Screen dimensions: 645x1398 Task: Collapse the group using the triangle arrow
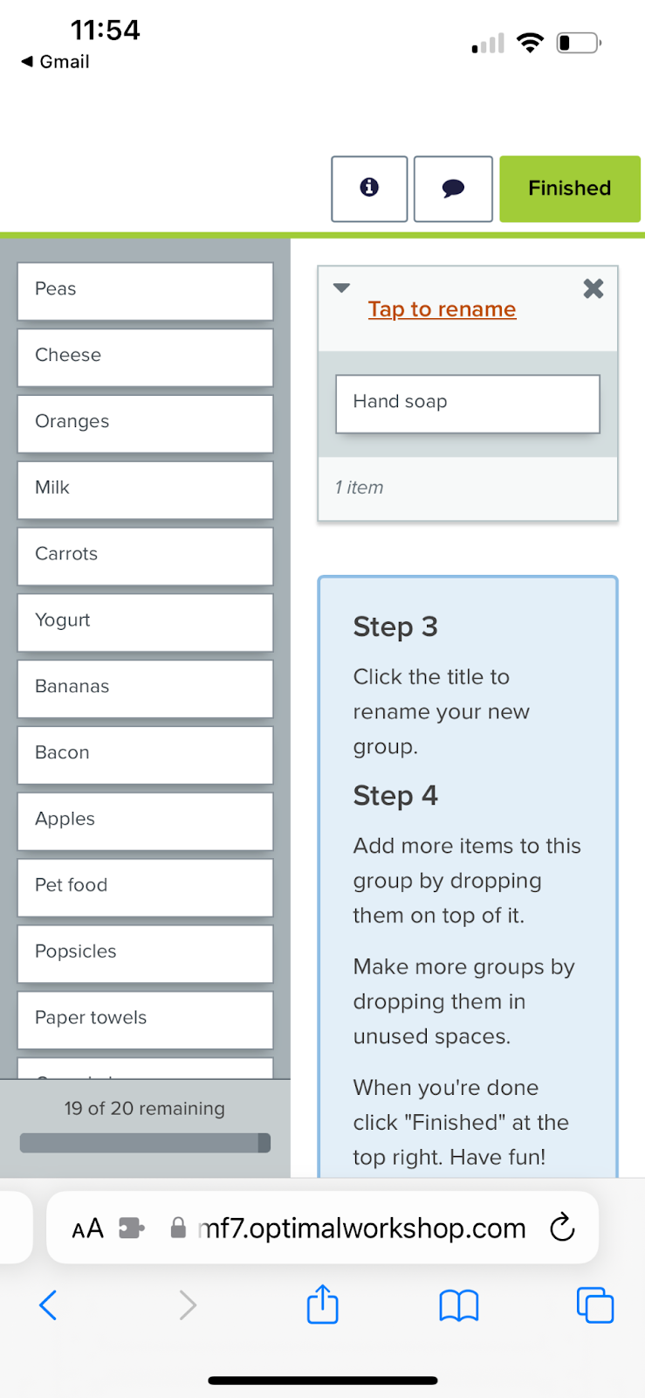pyautogui.click(x=342, y=287)
